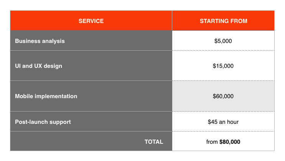
Task: Click the $5,000 price value
Action: [223, 41]
